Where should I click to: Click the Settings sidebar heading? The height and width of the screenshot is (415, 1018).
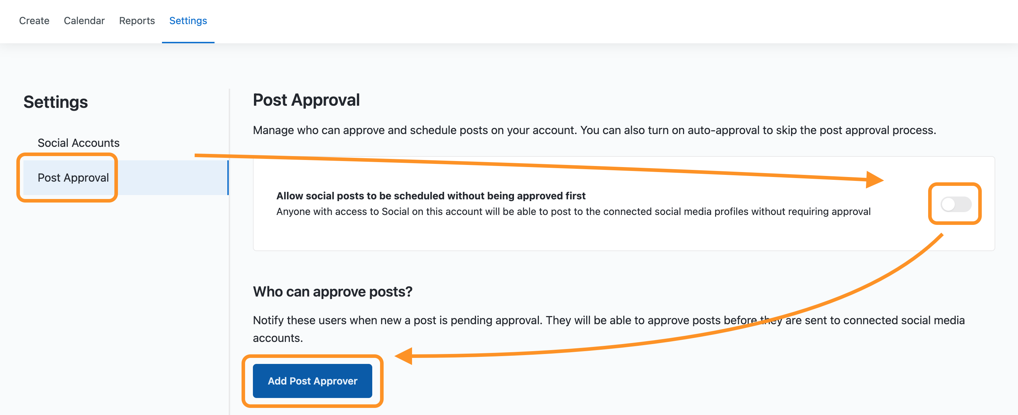[x=56, y=102]
